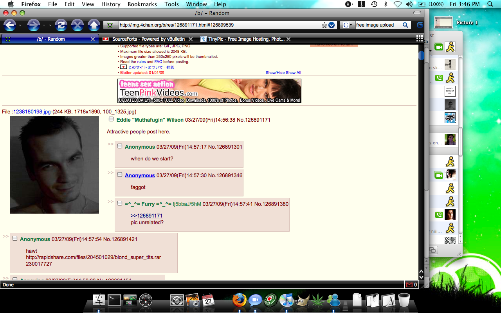Click the Stop loading icon
Screen dimensions: 501x313
[77, 25]
